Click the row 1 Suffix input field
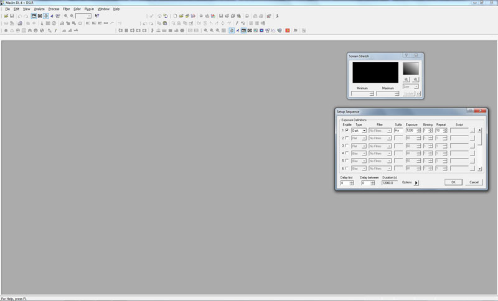This screenshot has height=301, width=498. [398, 131]
